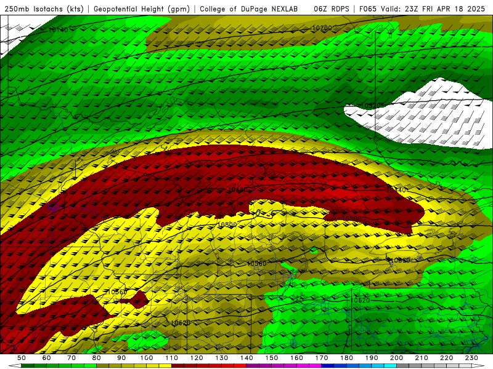The height and width of the screenshot is (369, 493).
Task: Click the 10140 height contour label
Action: pos(58,30)
